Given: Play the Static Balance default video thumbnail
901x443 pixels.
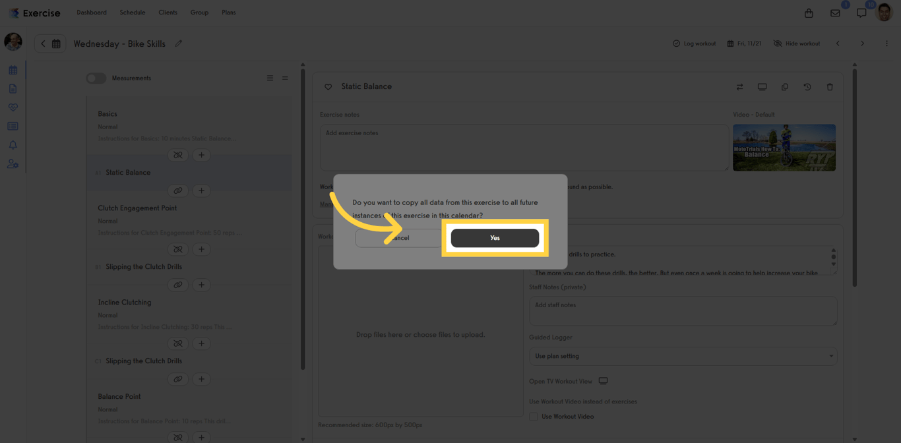Looking at the screenshot, I should tap(784, 148).
